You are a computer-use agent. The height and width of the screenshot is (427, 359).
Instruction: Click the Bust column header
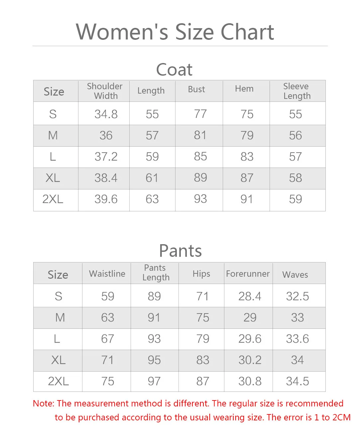pyautogui.click(x=196, y=89)
